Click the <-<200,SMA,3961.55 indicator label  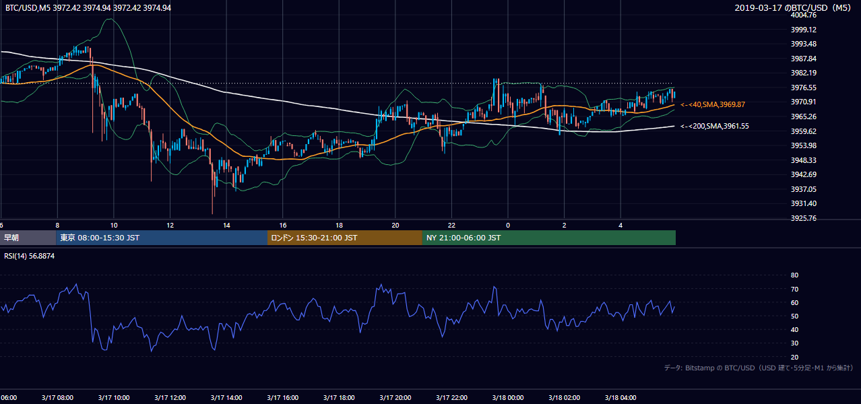715,126
